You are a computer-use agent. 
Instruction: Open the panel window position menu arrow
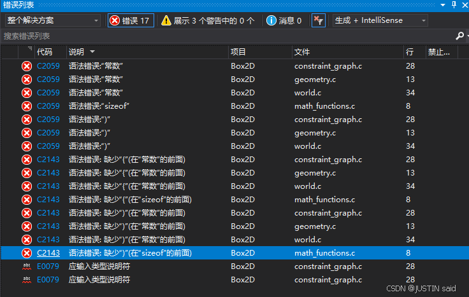point(444,4)
